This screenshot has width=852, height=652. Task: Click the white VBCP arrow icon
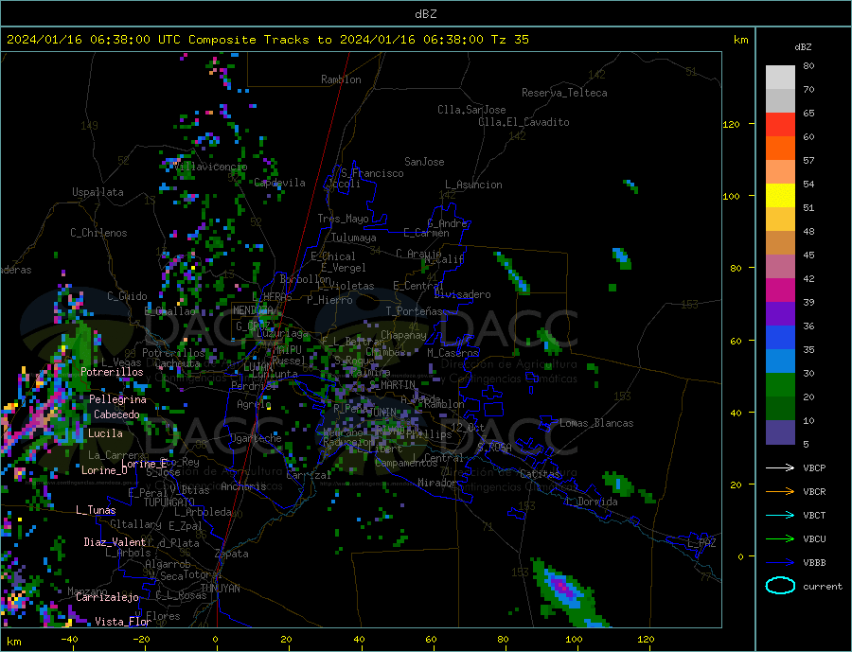coord(780,467)
